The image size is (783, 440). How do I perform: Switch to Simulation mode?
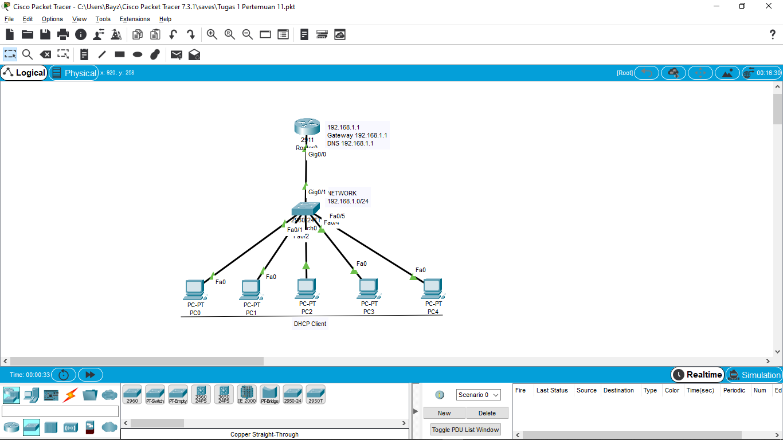[754, 375]
